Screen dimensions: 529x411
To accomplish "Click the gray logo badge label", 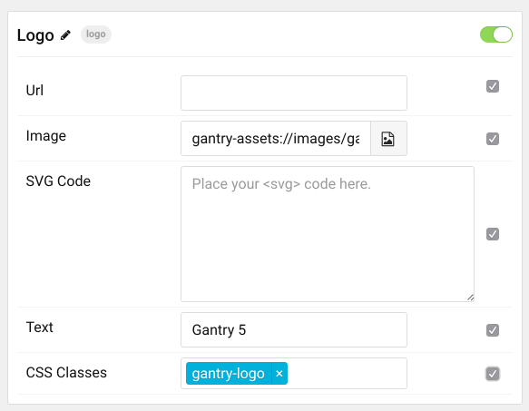I will click(96, 34).
